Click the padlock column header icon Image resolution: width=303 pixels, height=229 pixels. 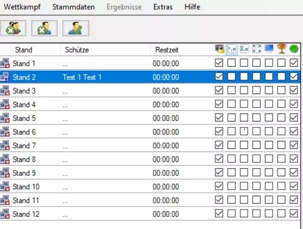point(219,49)
